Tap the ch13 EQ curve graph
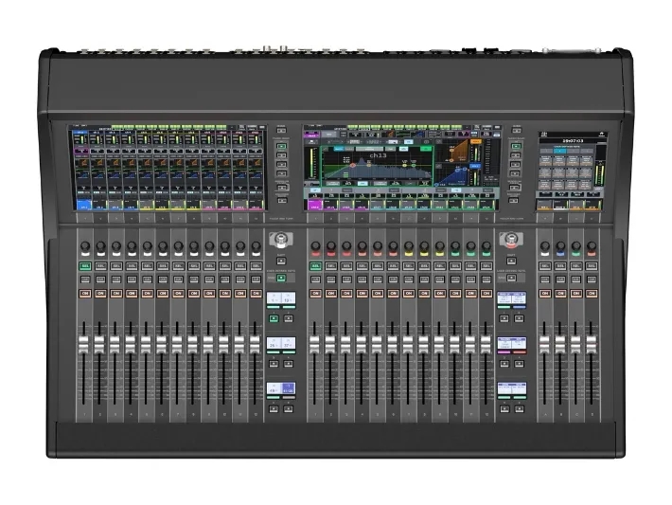 coord(377,166)
